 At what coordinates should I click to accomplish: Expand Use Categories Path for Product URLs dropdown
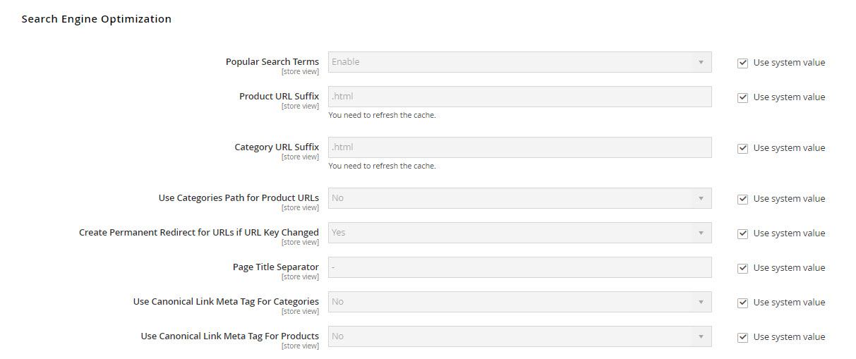click(519, 198)
